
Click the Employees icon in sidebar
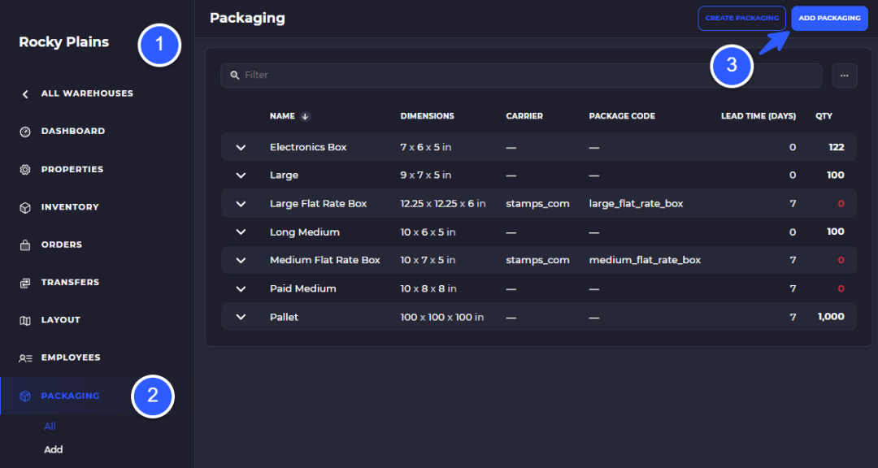(x=25, y=358)
